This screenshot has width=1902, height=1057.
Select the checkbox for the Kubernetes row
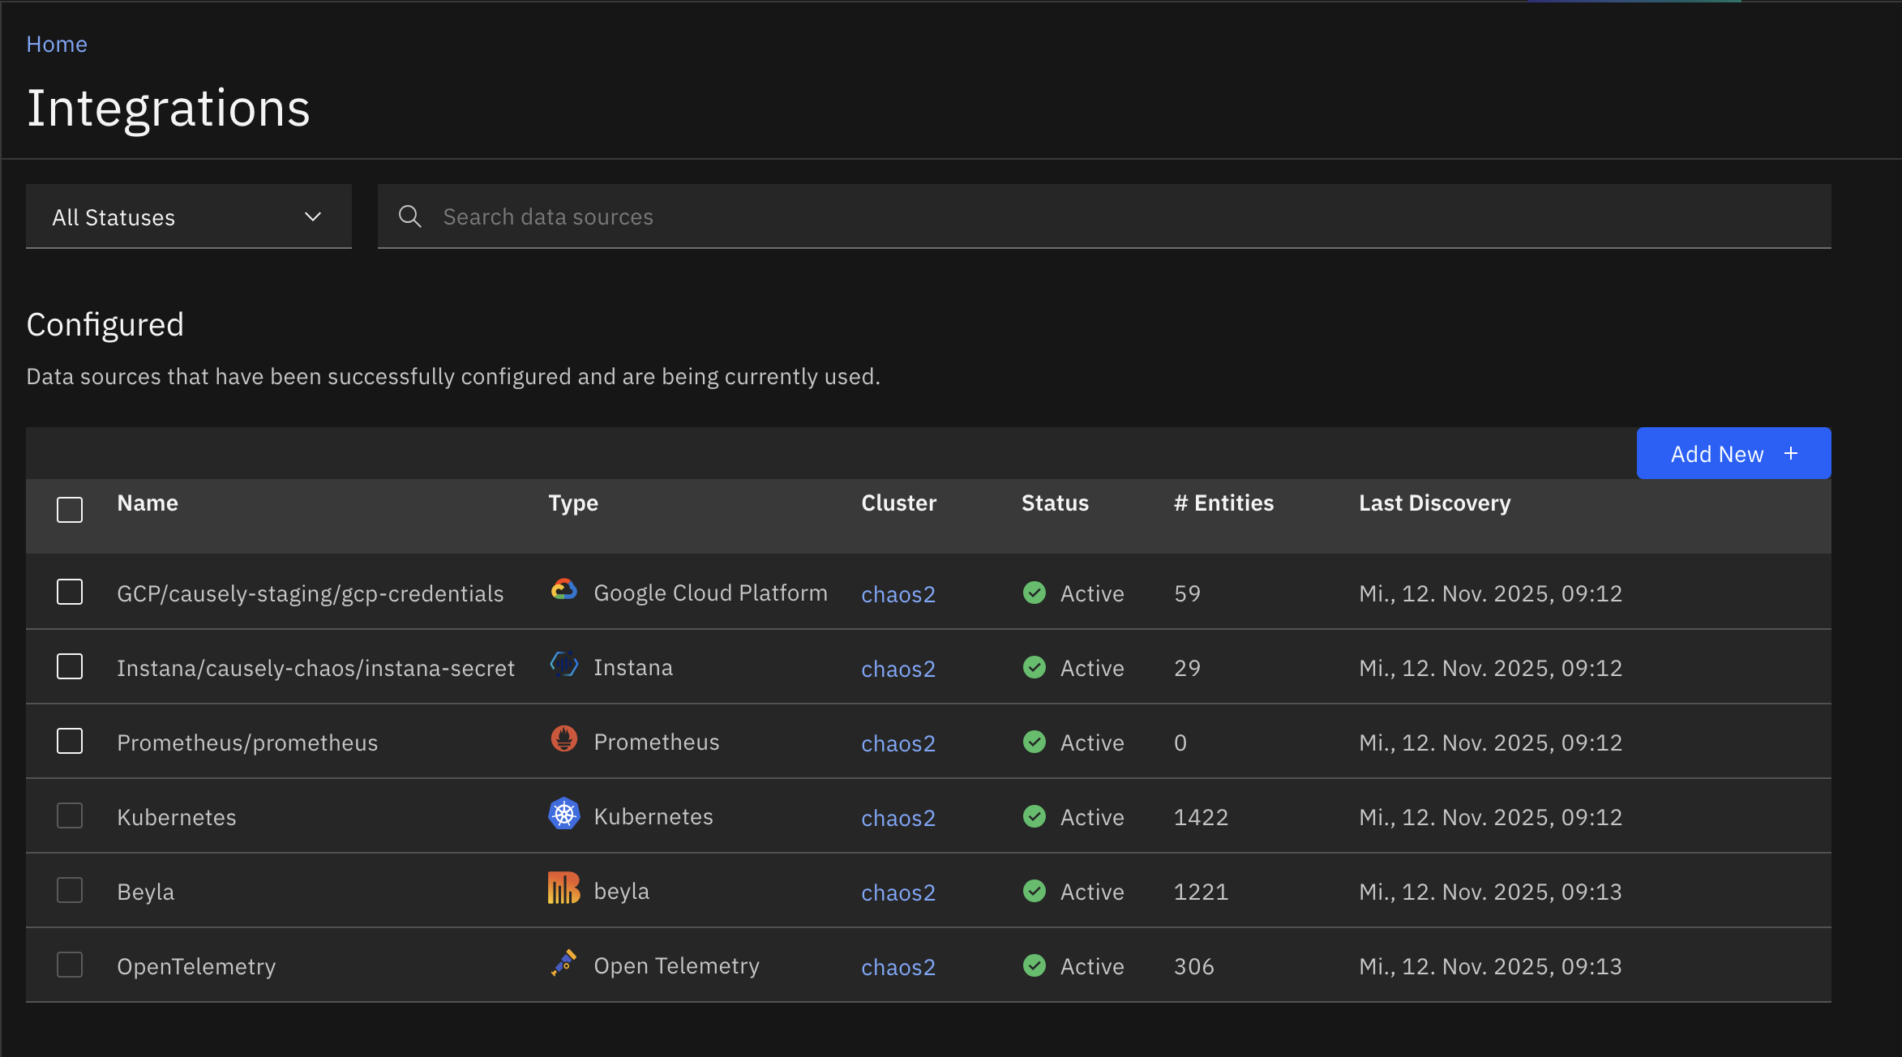(x=70, y=815)
